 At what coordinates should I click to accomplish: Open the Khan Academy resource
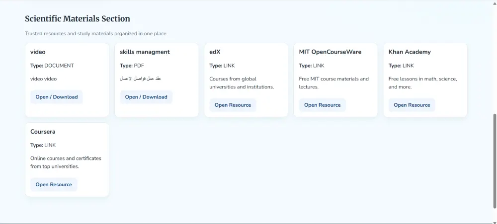[x=412, y=105]
